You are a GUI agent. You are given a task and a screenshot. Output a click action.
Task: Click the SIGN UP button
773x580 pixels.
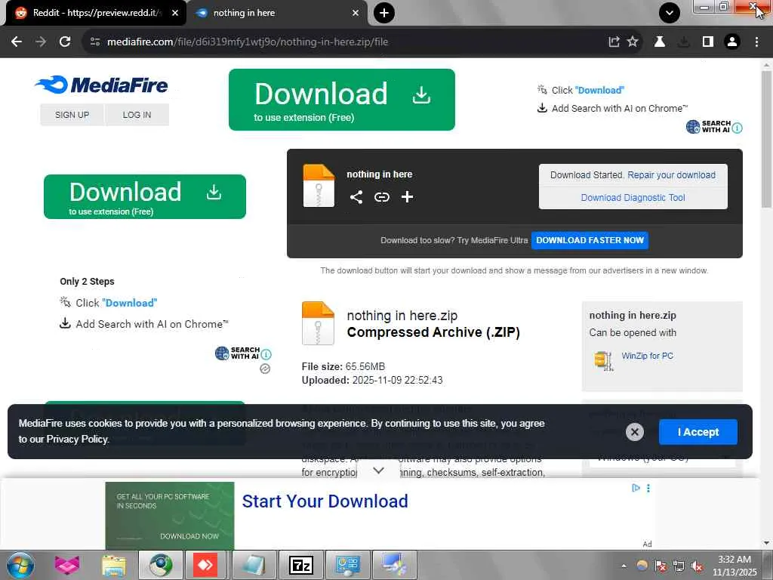pos(72,115)
